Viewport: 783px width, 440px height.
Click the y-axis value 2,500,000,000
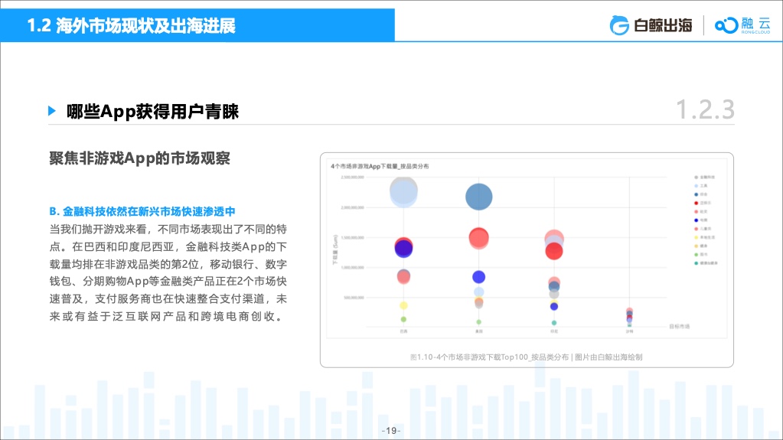click(x=353, y=178)
